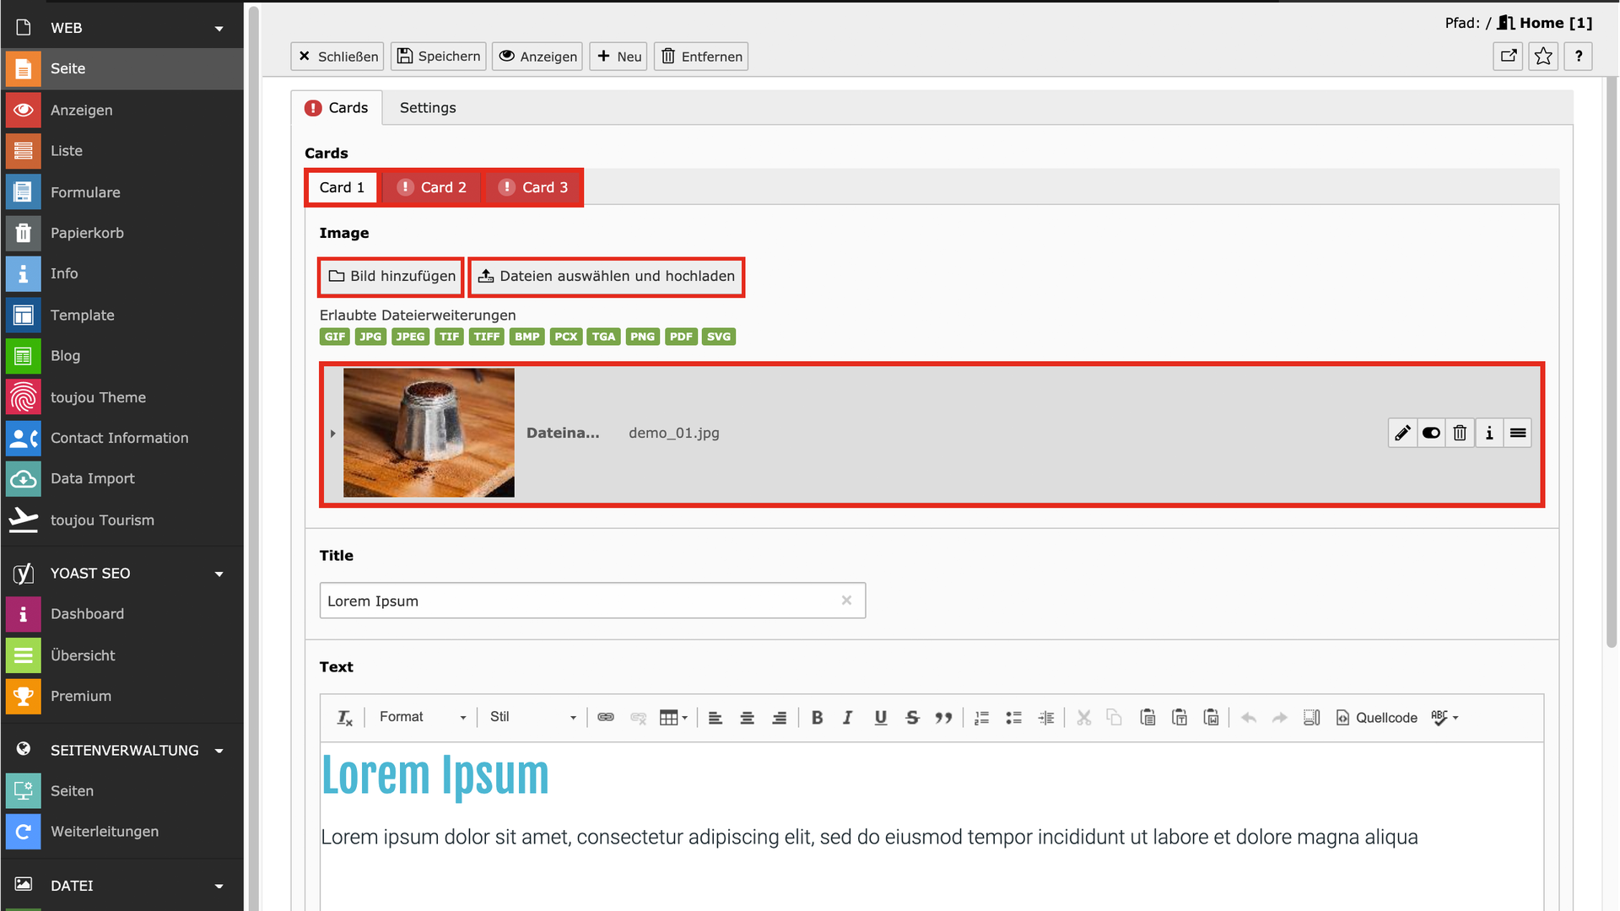Click the remove format icon
Image resolution: width=1620 pixels, height=911 pixels.
tap(344, 717)
